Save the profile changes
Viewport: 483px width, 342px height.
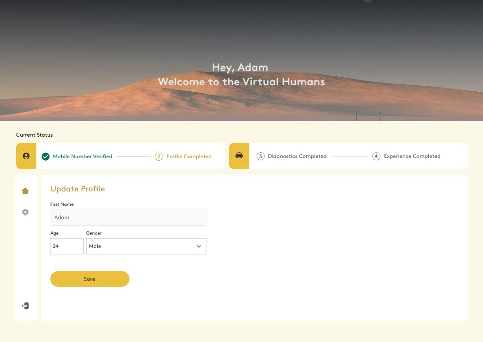[90, 279]
